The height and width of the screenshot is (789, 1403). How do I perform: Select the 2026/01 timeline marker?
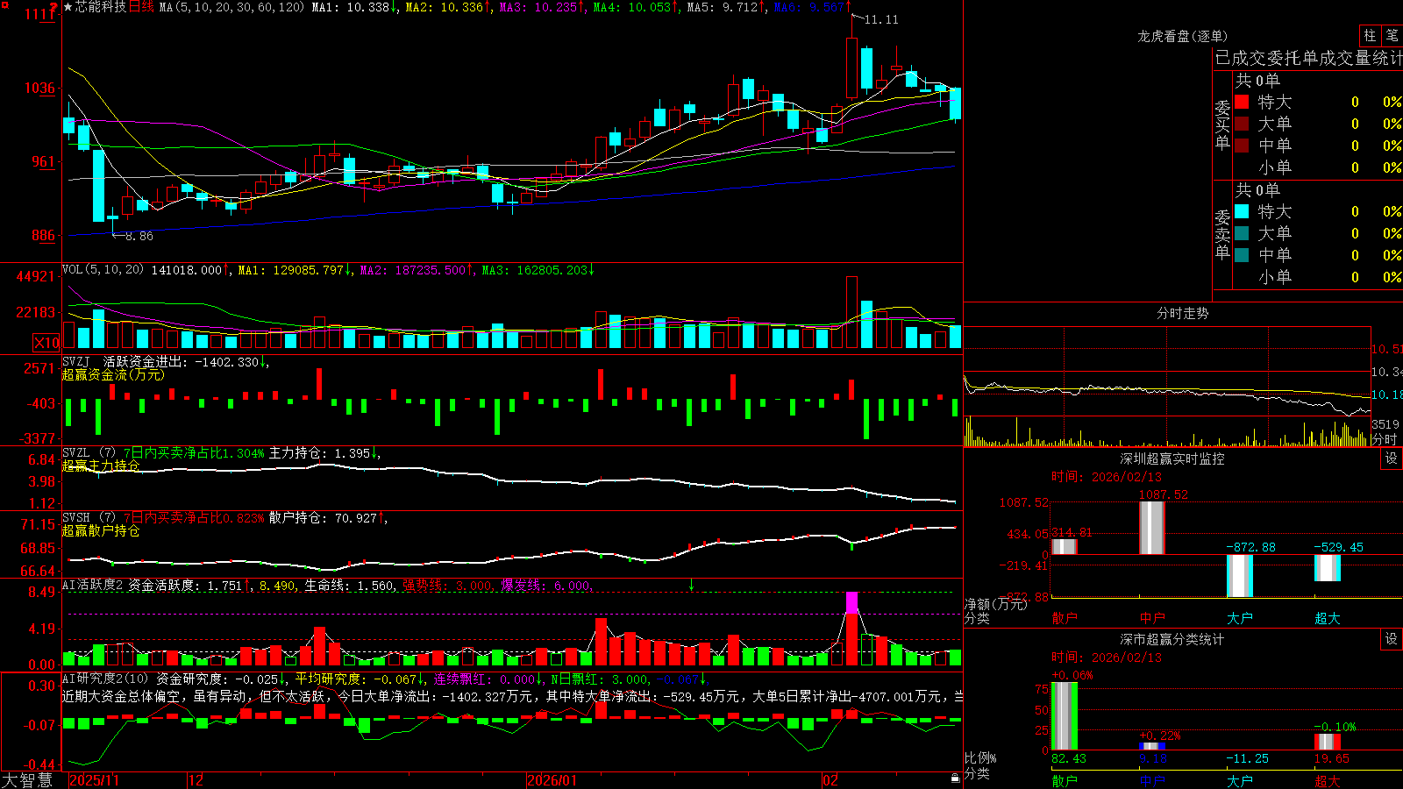(x=552, y=780)
